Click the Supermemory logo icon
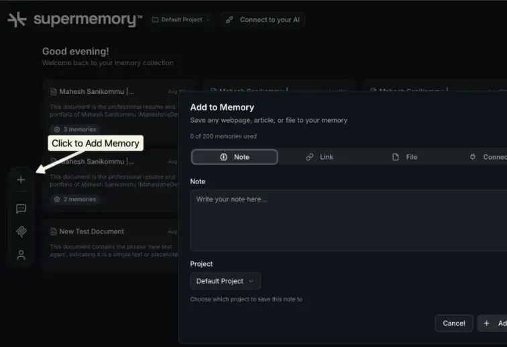This screenshot has width=507, height=347. coord(17,19)
